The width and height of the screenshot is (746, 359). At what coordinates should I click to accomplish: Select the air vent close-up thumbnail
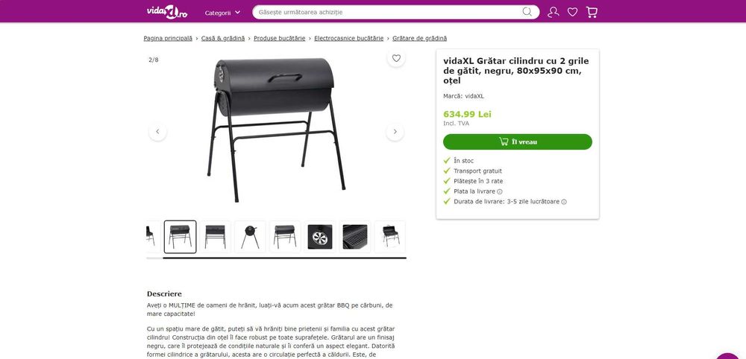coord(320,237)
